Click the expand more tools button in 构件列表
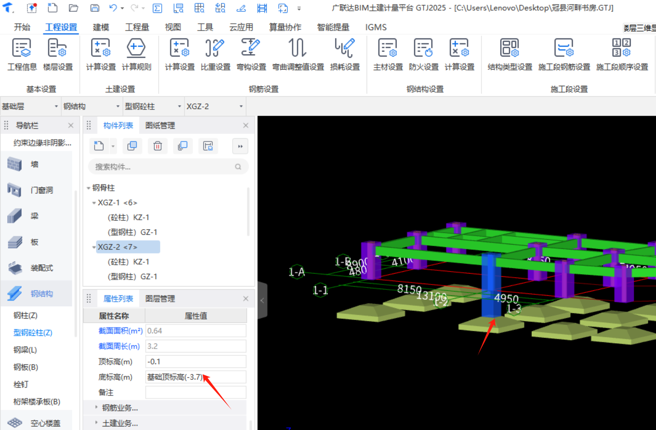This screenshot has width=656, height=430. tap(240, 146)
